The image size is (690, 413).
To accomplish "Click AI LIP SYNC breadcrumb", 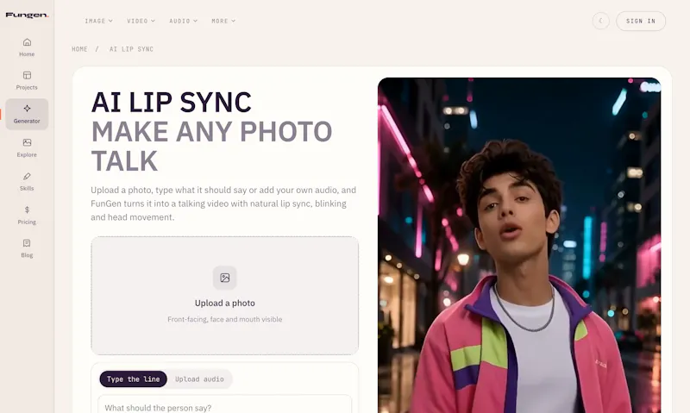I will point(132,49).
